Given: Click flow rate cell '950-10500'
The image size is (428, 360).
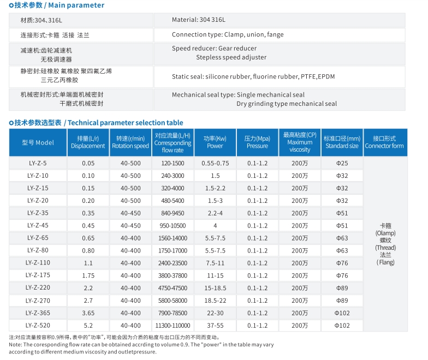Looking at the screenshot, I should click(173, 226).
